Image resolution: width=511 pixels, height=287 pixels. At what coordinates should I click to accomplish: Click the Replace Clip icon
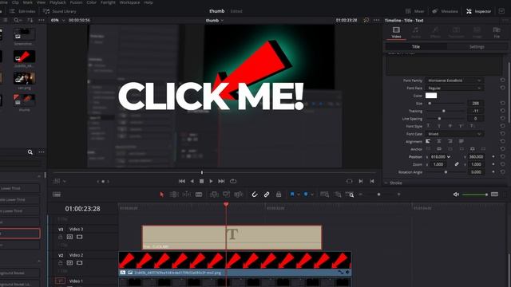tap(239, 195)
